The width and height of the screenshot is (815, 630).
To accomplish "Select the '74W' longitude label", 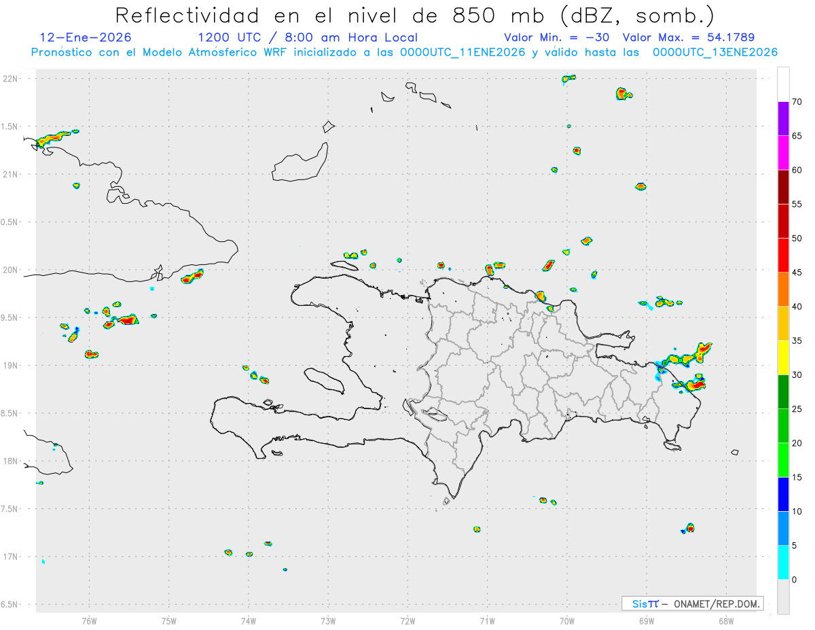I will (x=249, y=620).
